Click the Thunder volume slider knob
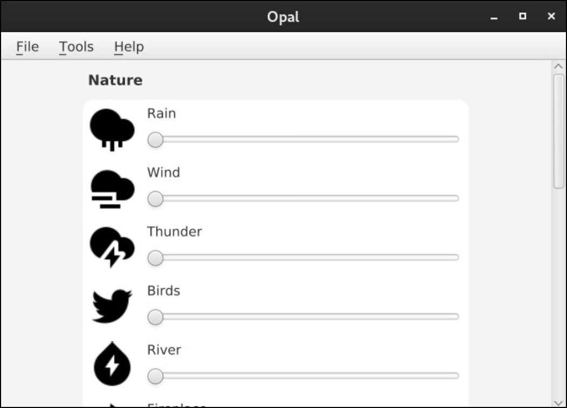The width and height of the screenshot is (567, 408). click(x=155, y=258)
